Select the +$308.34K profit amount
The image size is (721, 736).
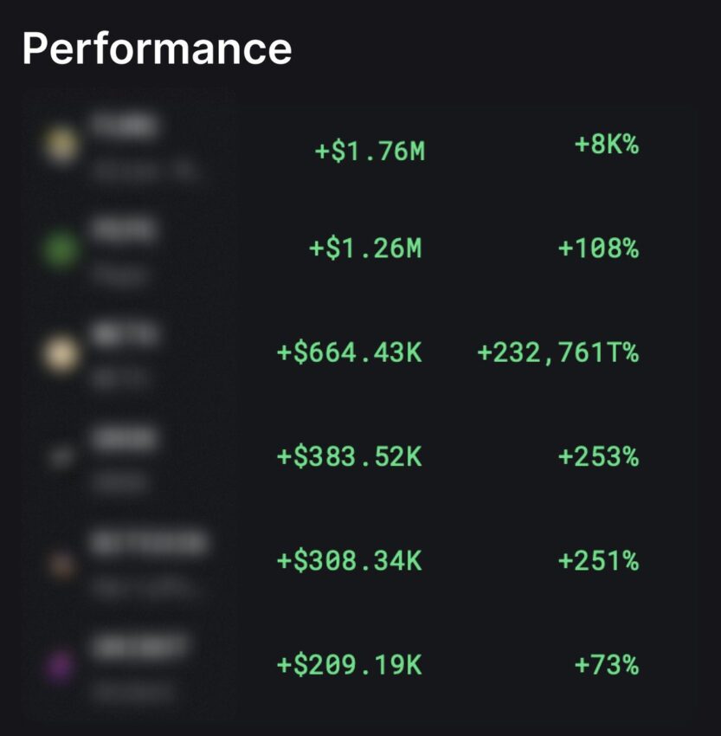click(350, 561)
